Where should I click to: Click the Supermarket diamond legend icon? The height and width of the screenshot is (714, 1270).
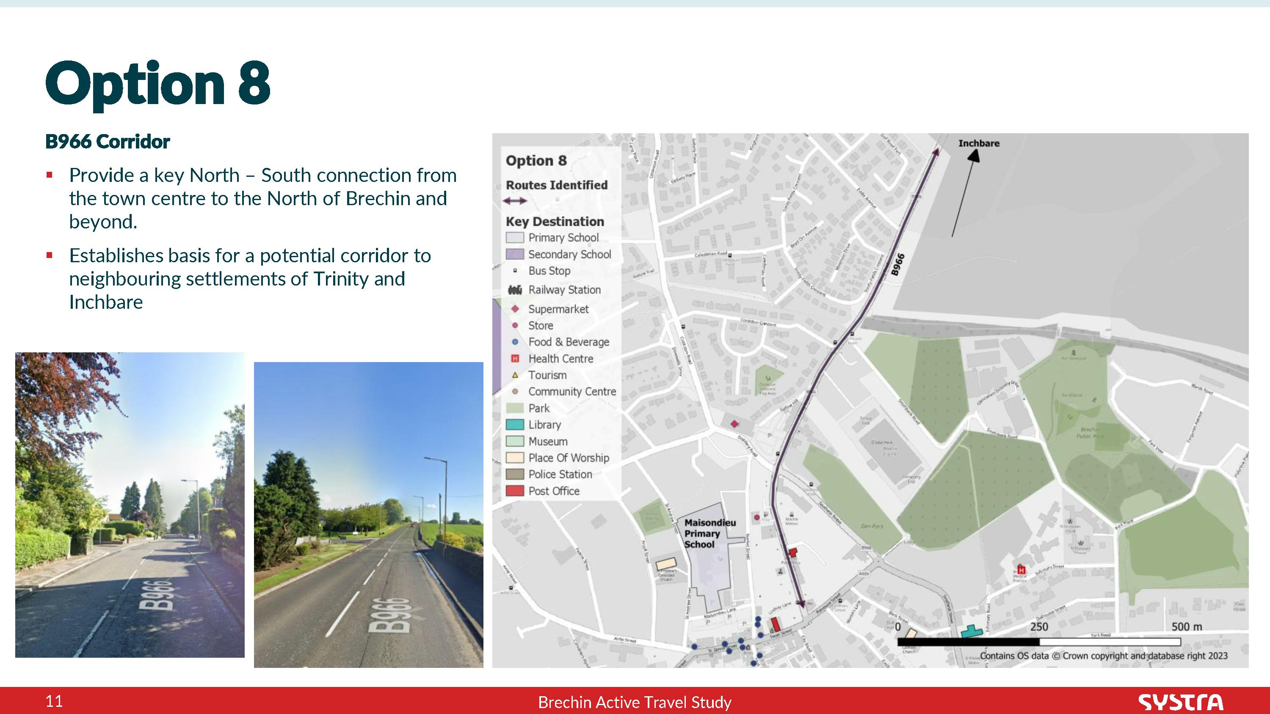coord(516,309)
